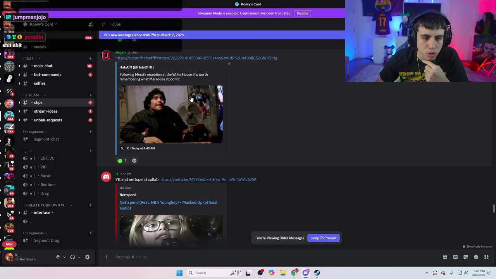The width and height of the screenshot is (496, 279).
Task: Click the invite people icon beside server name
Action: coord(90,24)
